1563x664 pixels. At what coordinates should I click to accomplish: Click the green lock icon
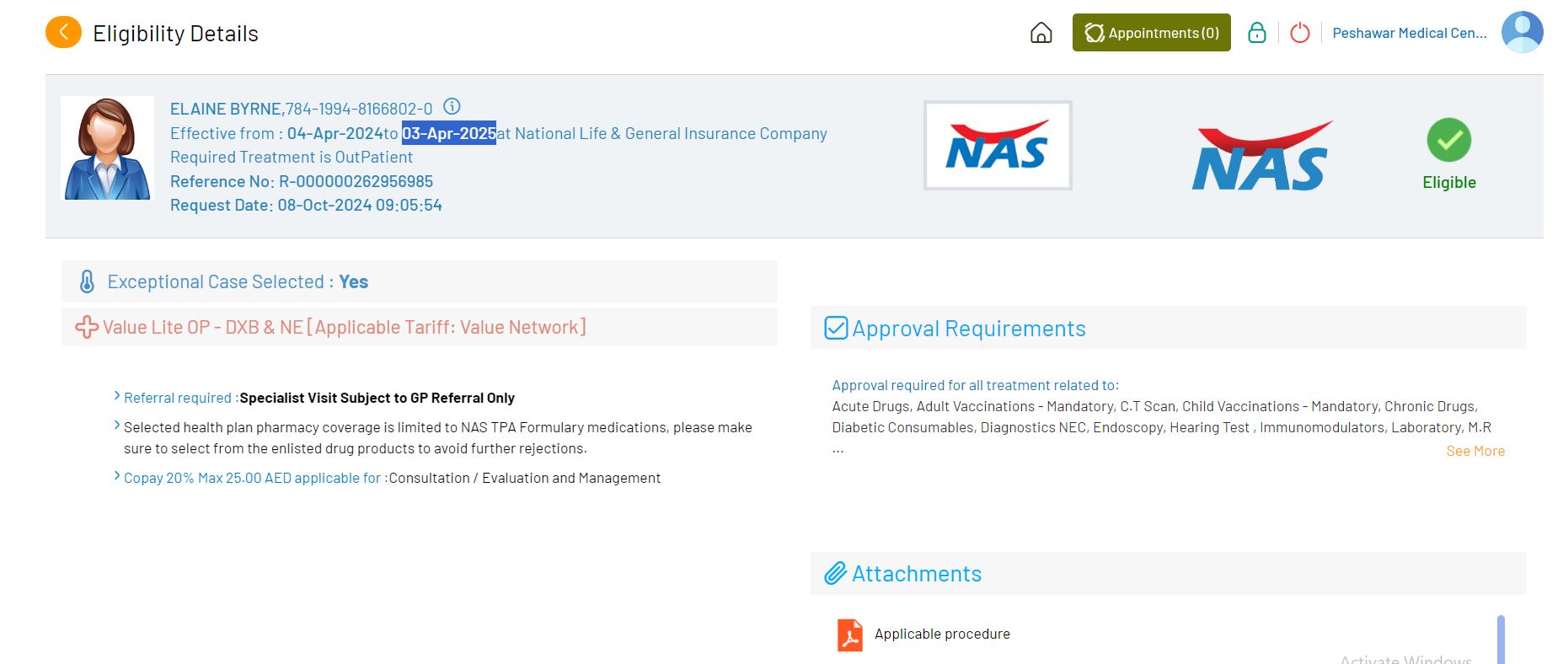1256,33
